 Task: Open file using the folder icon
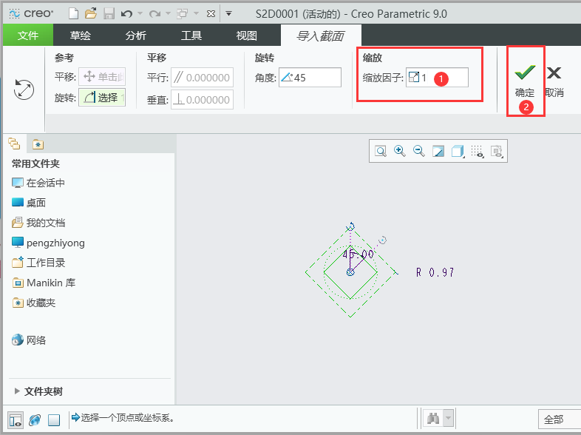[91, 14]
